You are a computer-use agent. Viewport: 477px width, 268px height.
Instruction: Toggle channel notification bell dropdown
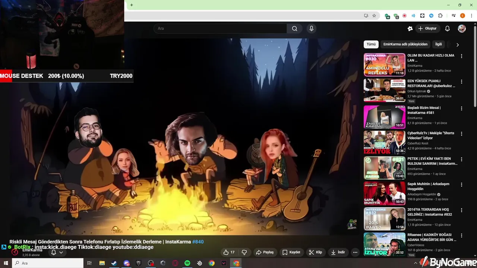point(57,252)
